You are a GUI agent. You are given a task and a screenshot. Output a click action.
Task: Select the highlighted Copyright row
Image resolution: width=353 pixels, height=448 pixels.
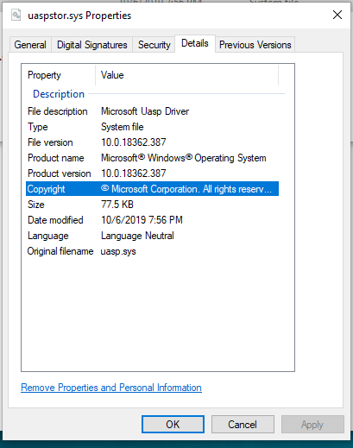(152, 189)
